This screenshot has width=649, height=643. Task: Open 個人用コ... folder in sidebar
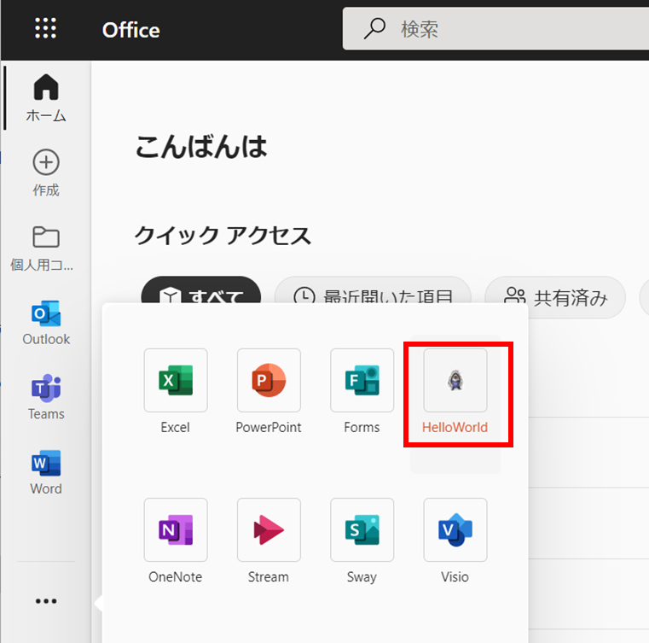coord(42,248)
